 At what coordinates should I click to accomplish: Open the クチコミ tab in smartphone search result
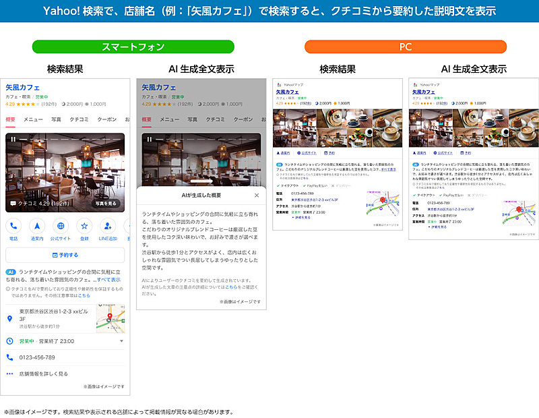click(x=79, y=119)
